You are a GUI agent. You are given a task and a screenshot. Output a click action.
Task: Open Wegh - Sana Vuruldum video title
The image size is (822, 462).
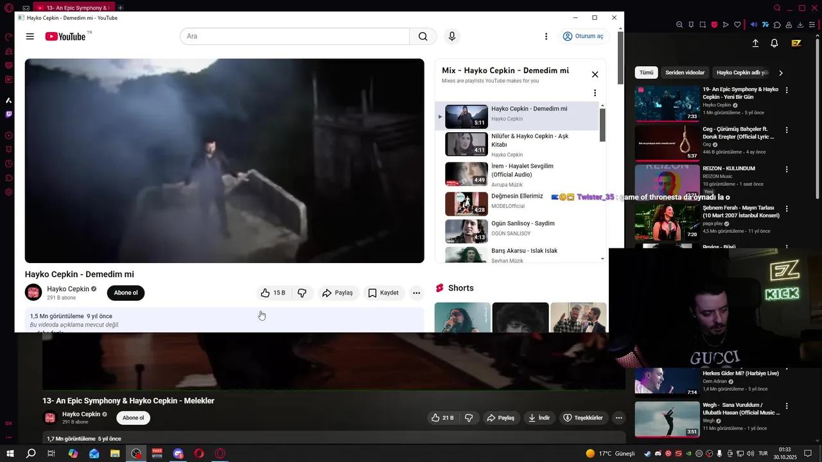tap(741, 409)
